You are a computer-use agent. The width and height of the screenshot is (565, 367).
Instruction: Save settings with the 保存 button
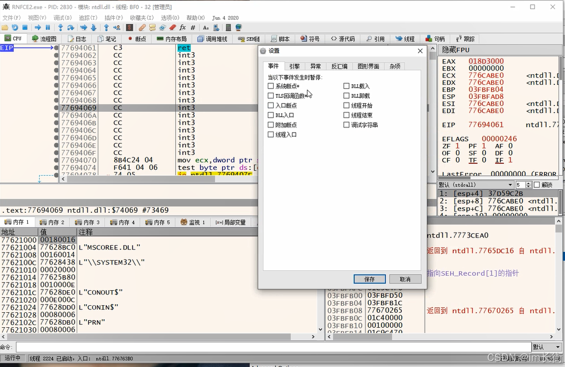pos(370,279)
